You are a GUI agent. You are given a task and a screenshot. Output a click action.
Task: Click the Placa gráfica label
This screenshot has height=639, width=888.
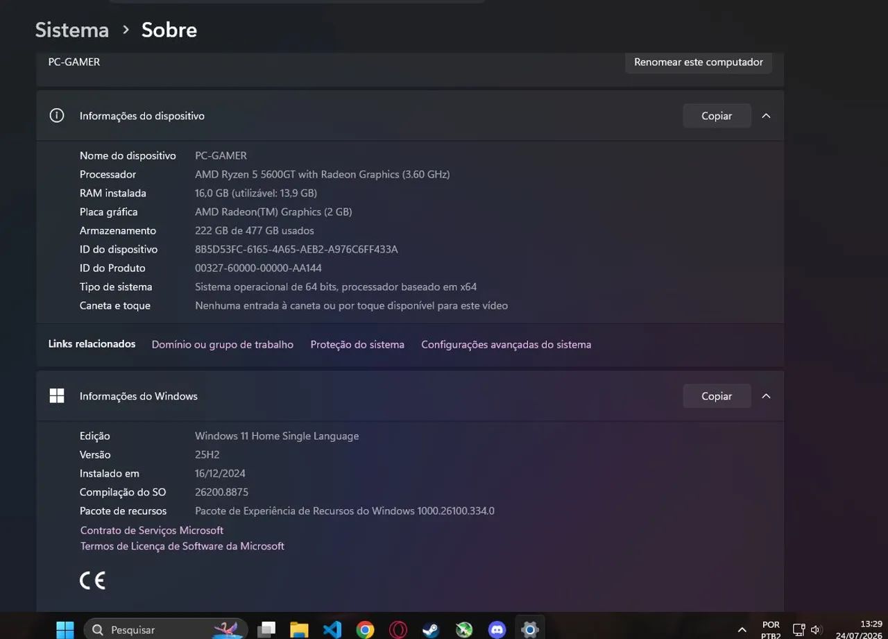[x=109, y=212]
